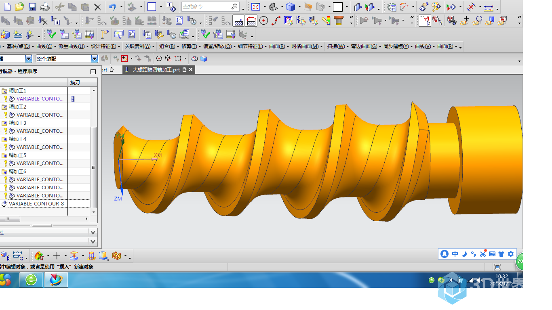
Task: Click inside the 查找命令 search field
Action: point(207,7)
